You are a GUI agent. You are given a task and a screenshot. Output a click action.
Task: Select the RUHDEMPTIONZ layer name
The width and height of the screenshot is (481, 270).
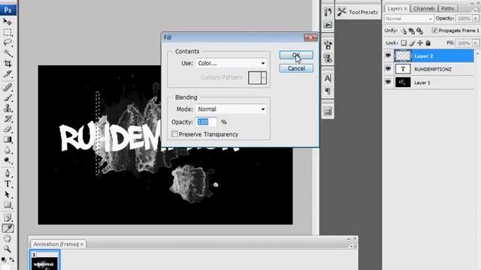click(x=433, y=69)
